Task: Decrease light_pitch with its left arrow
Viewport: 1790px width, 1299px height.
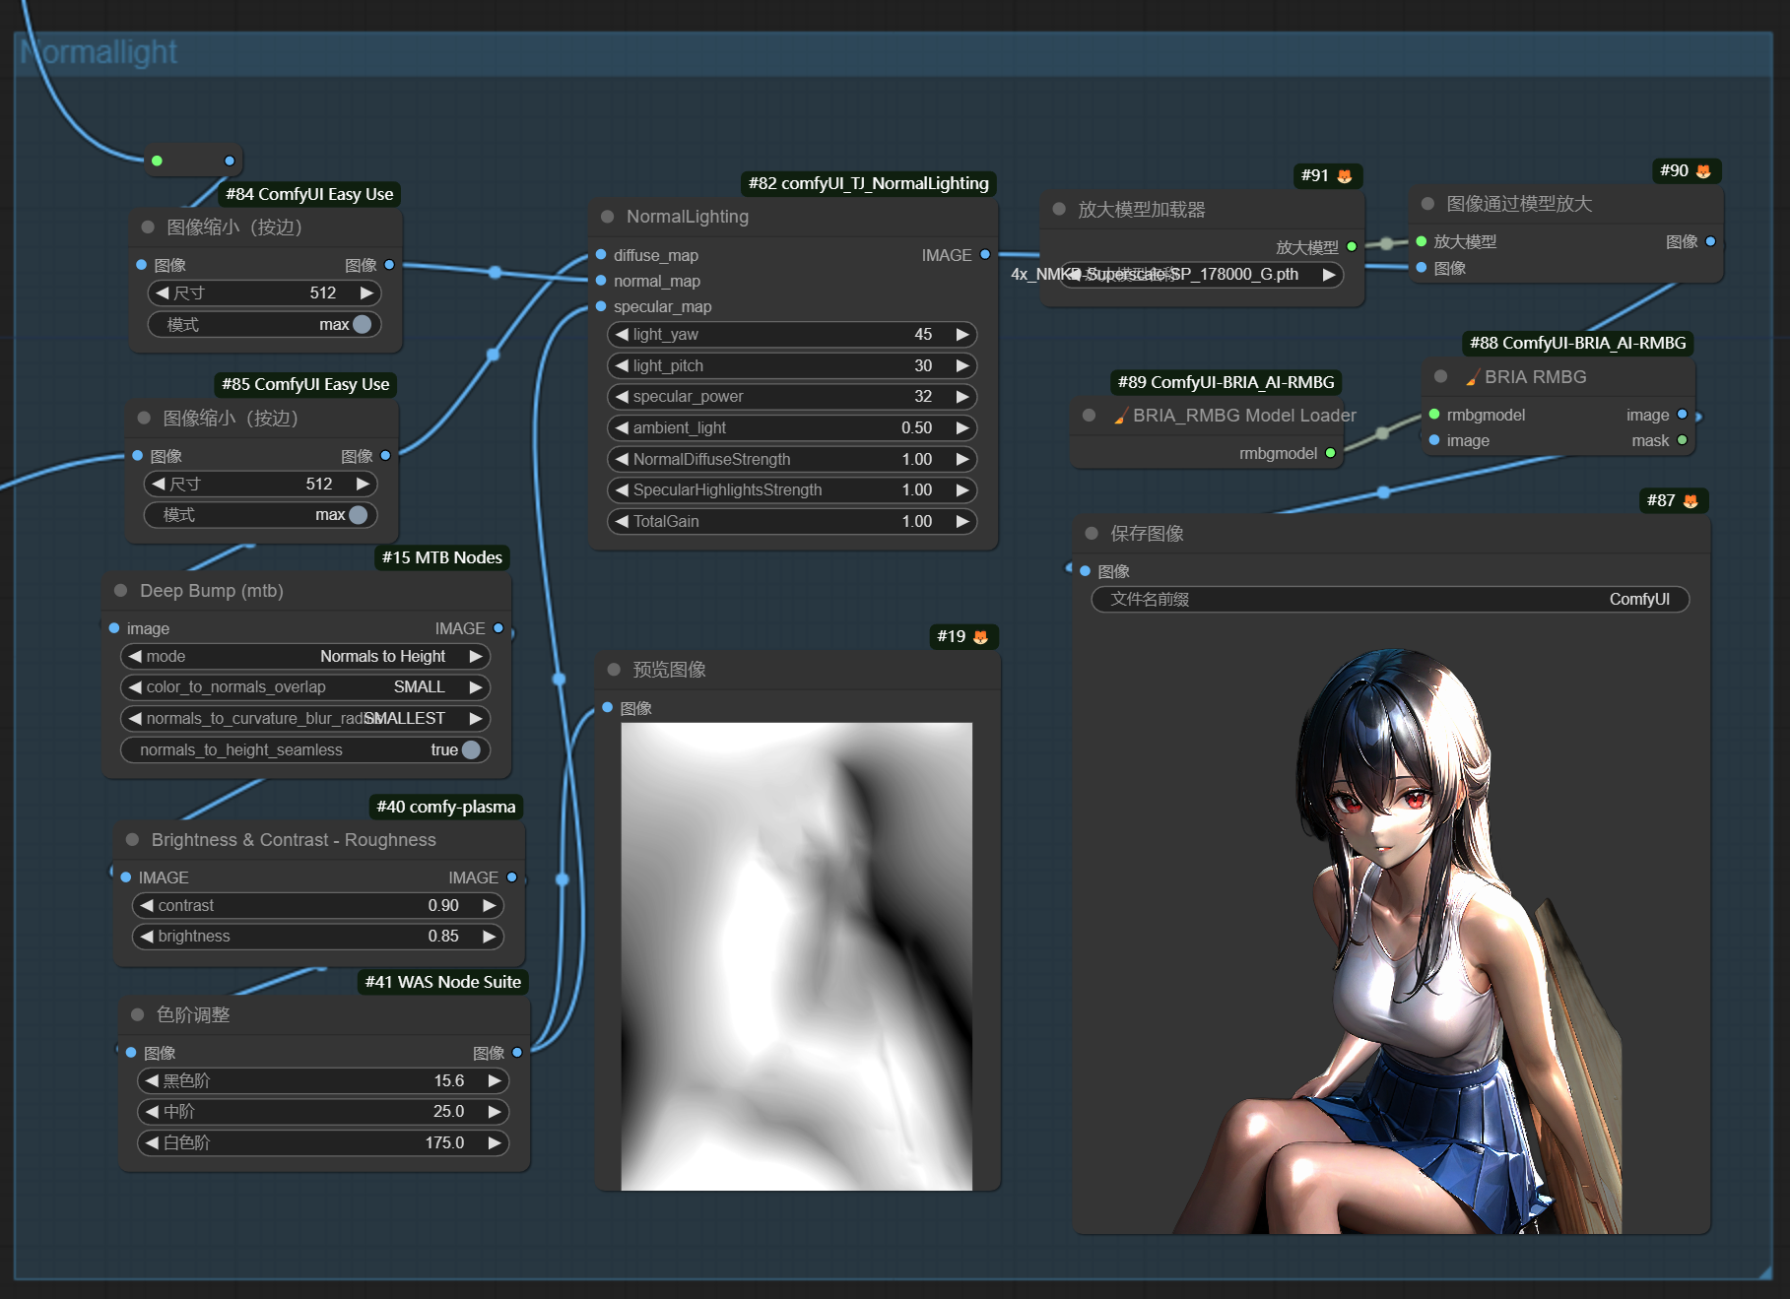Action: (x=622, y=366)
